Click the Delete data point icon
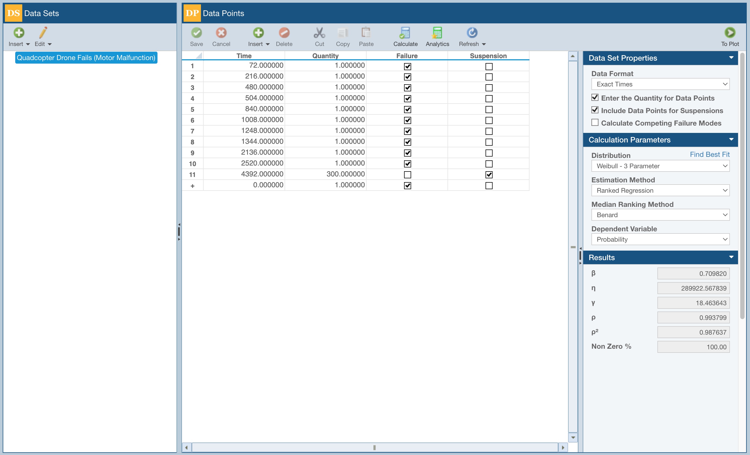 tap(284, 33)
